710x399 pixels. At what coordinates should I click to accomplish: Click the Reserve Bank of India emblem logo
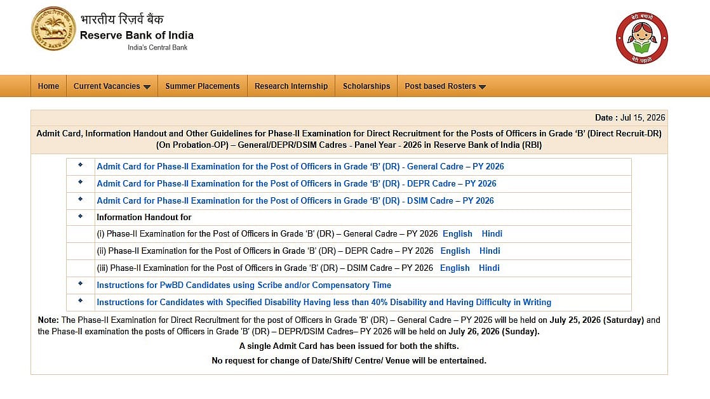(53, 29)
